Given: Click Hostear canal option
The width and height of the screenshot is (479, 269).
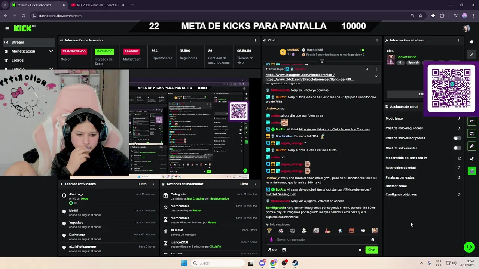Looking at the screenshot, I should coord(396,186).
